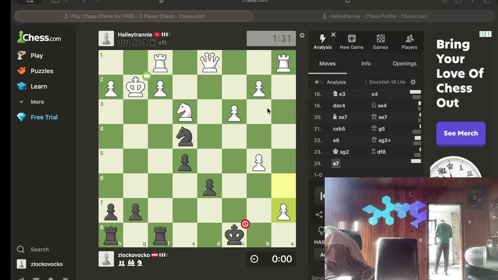
Task: Click the white king piece
Action: point(135,87)
